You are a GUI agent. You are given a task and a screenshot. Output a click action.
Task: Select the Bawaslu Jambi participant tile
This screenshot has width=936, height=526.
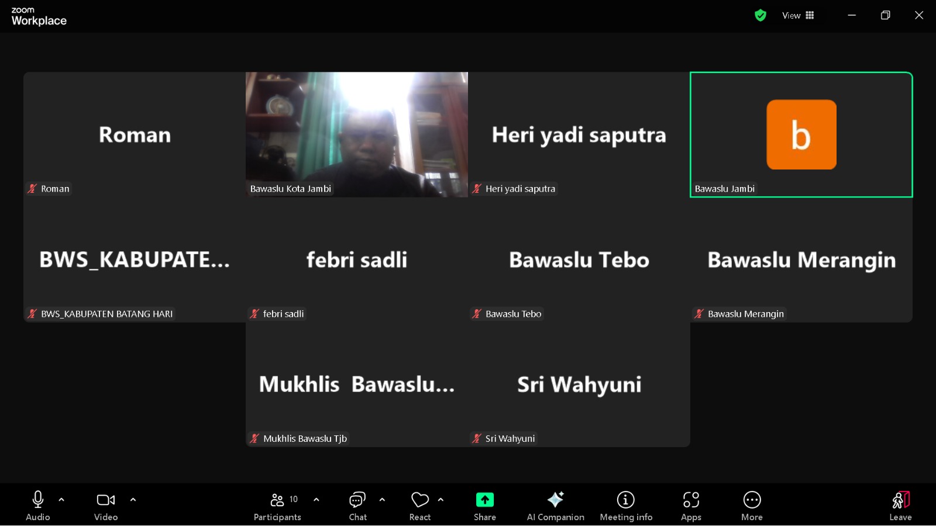pyautogui.click(x=801, y=134)
